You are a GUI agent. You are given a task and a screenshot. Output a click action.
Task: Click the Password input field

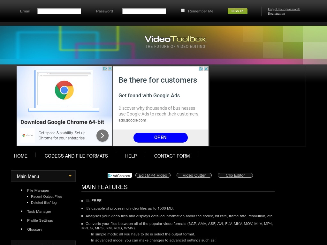[x=144, y=11]
